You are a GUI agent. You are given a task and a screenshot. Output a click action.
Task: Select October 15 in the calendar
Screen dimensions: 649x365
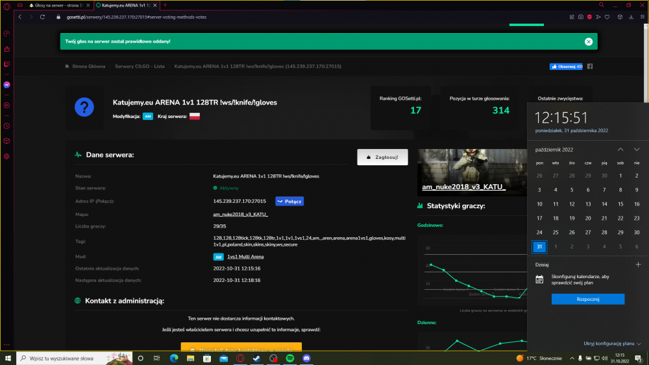coord(620,204)
